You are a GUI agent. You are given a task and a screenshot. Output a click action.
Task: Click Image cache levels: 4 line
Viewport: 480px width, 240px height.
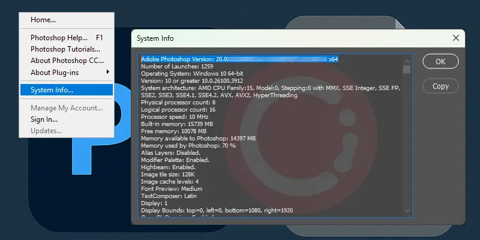pyautogui.click(x=170, y=182)
